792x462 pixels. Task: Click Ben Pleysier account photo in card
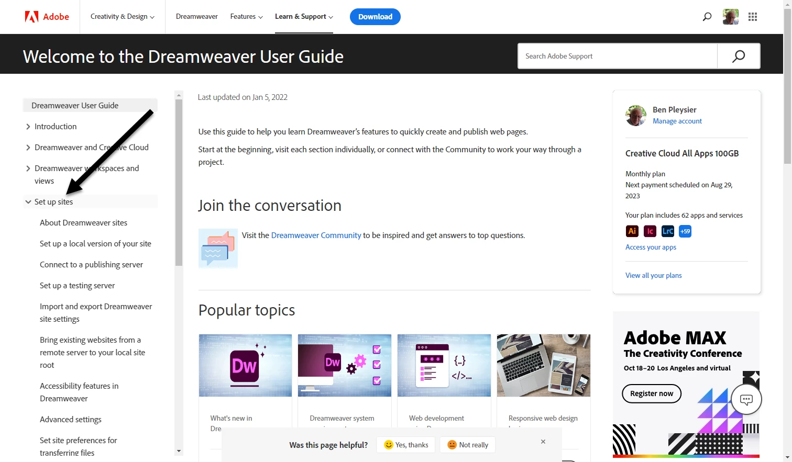[x=636, y=115]
